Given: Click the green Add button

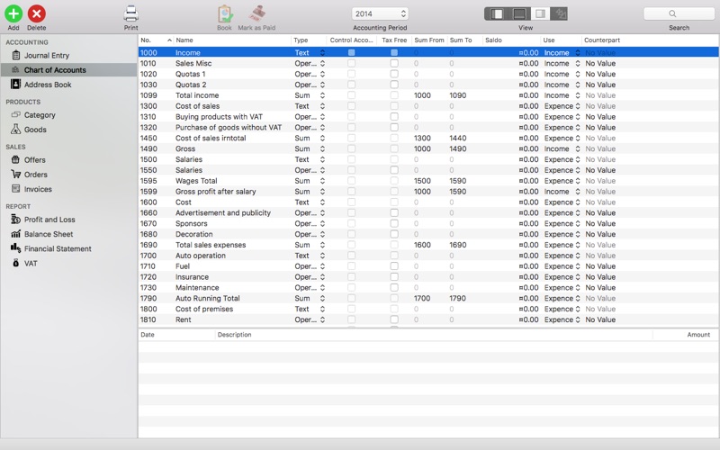Looking at the screenshot, I should tap(13, 13).
